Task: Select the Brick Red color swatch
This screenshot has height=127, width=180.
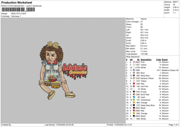Action: tap(134, 94)
